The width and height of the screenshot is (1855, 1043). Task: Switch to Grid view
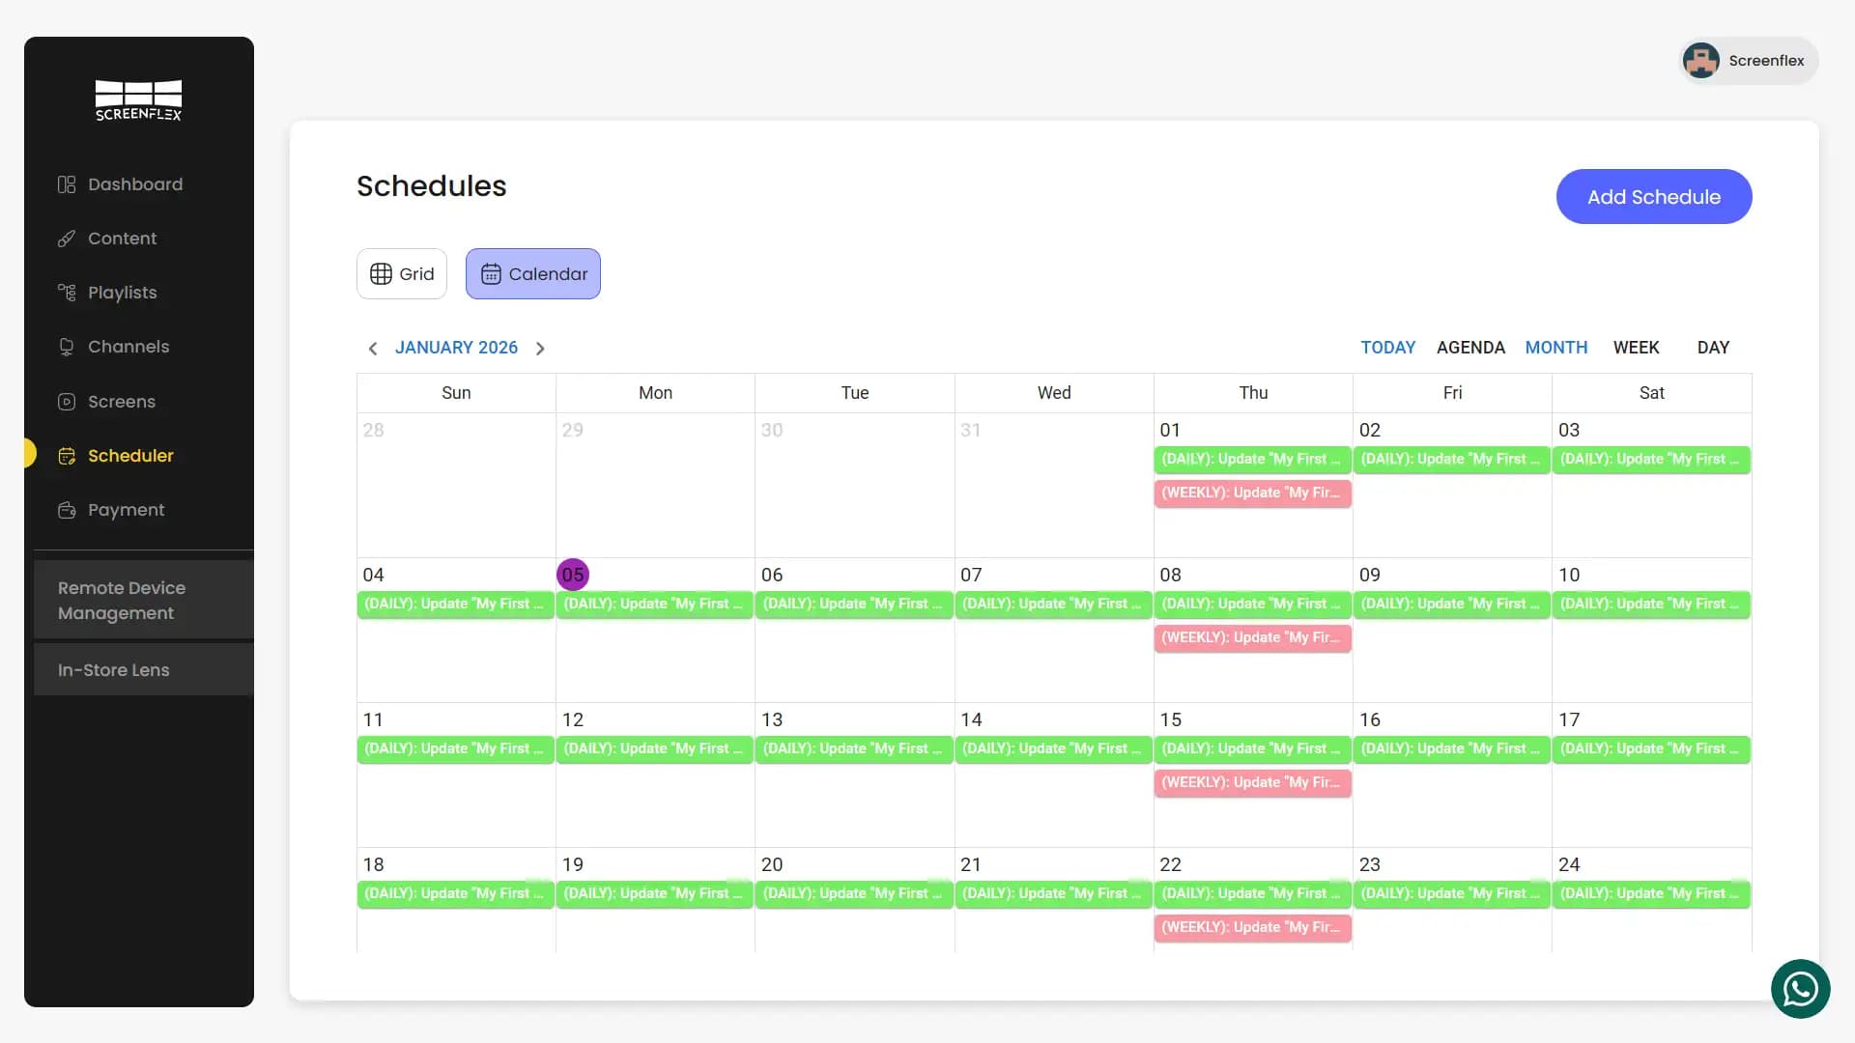click(402, 274)
